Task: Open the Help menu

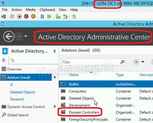Action: click(74, 10)
